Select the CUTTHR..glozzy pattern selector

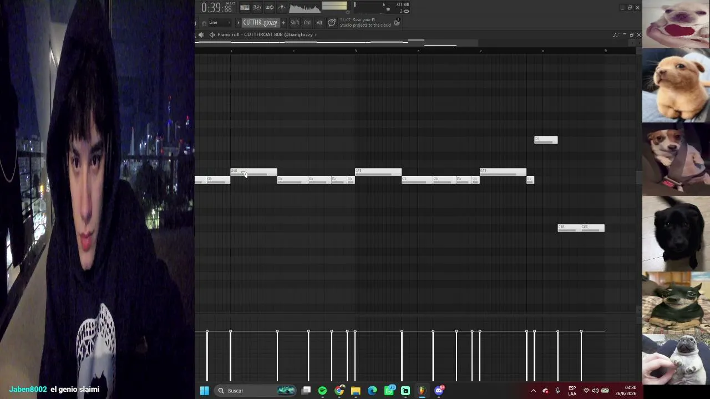[260, 23]
